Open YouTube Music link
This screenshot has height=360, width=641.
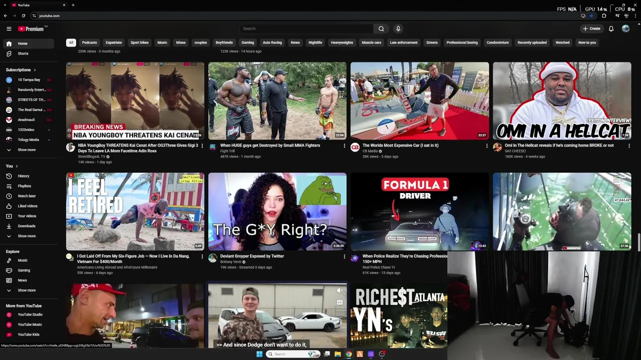pos(30,324)
